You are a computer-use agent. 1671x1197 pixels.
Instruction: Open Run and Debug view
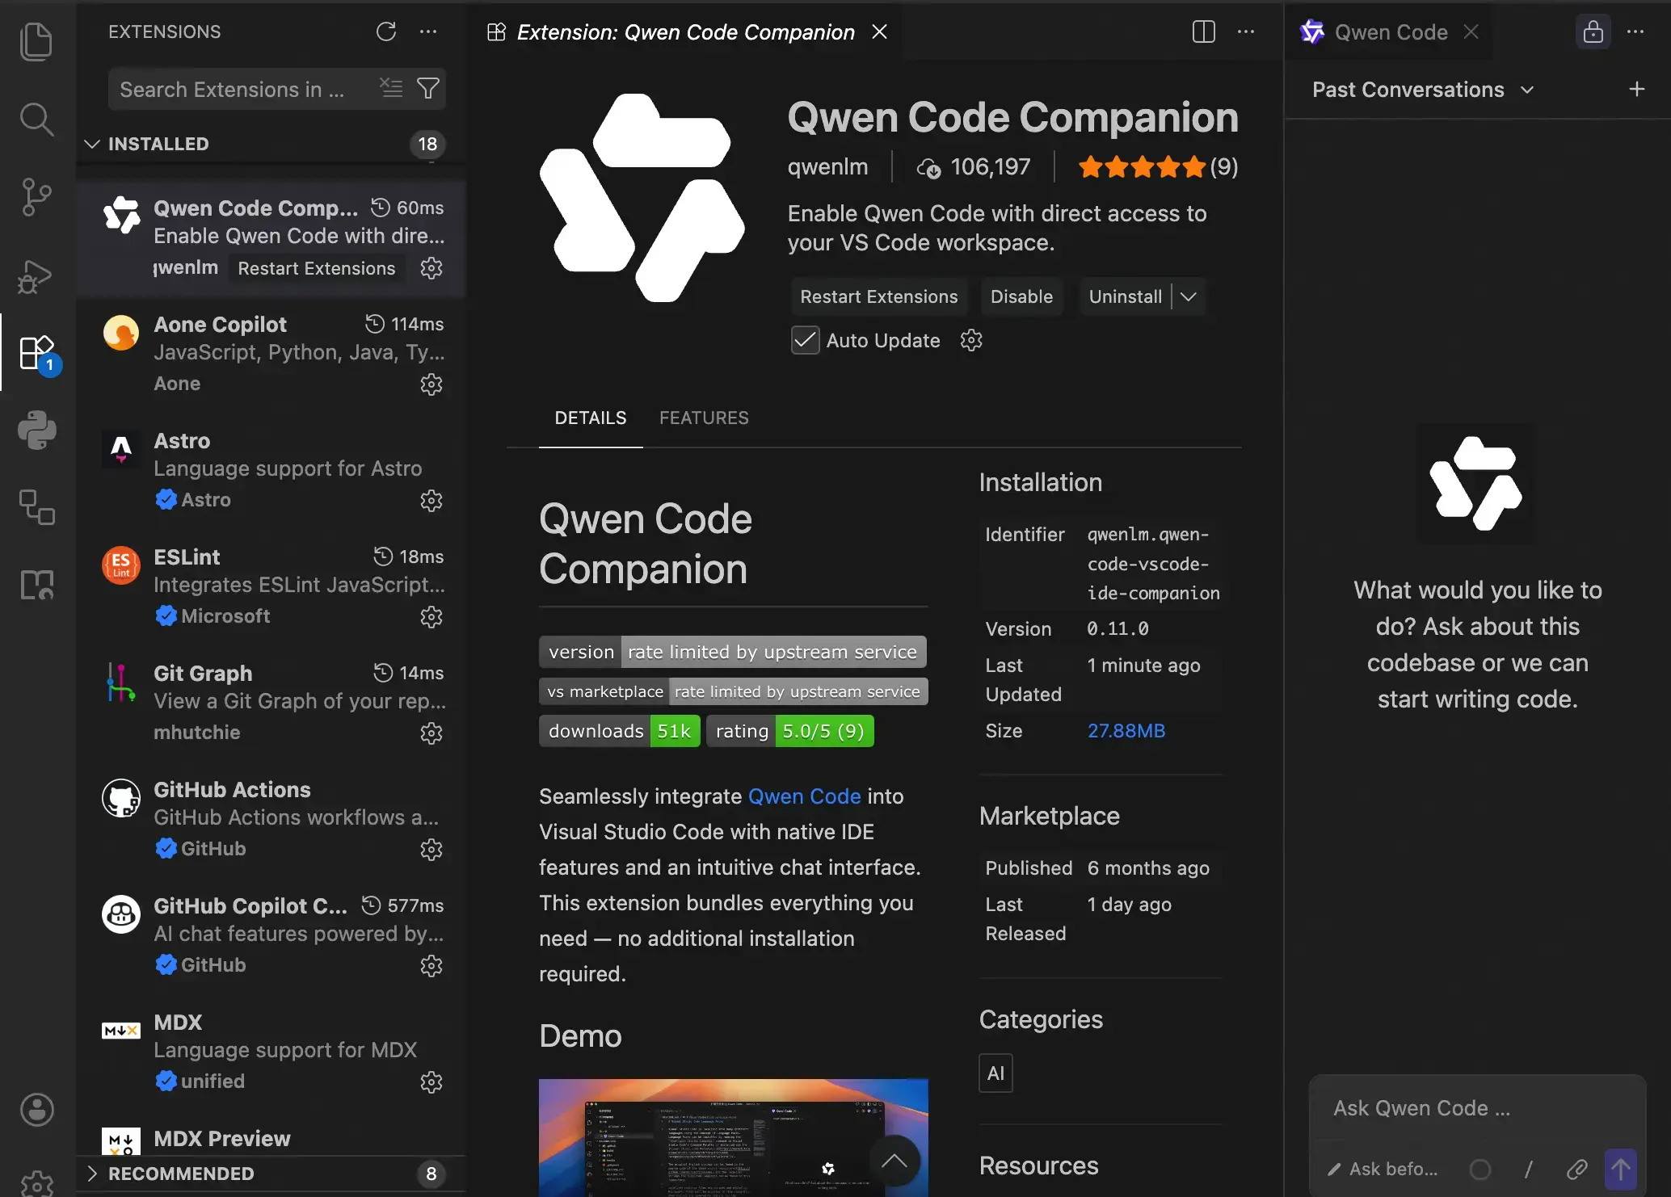click(36, 276)
